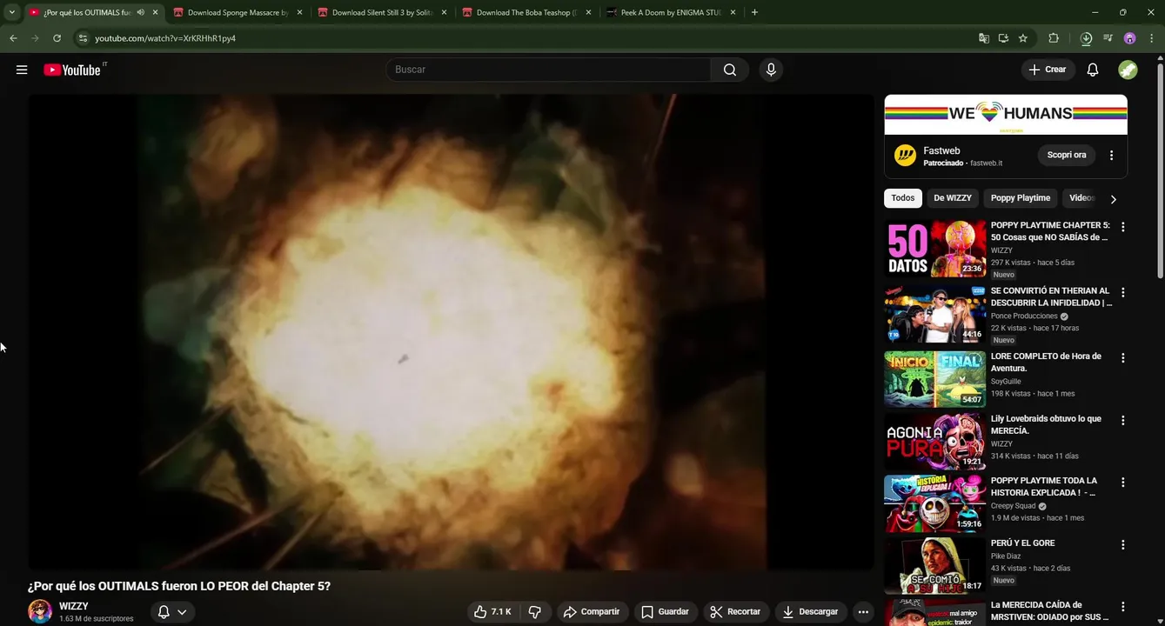Click the Descargar download button
Image resolution: width=1165 pixels, height=626 pixels.
tap(811, 612)
